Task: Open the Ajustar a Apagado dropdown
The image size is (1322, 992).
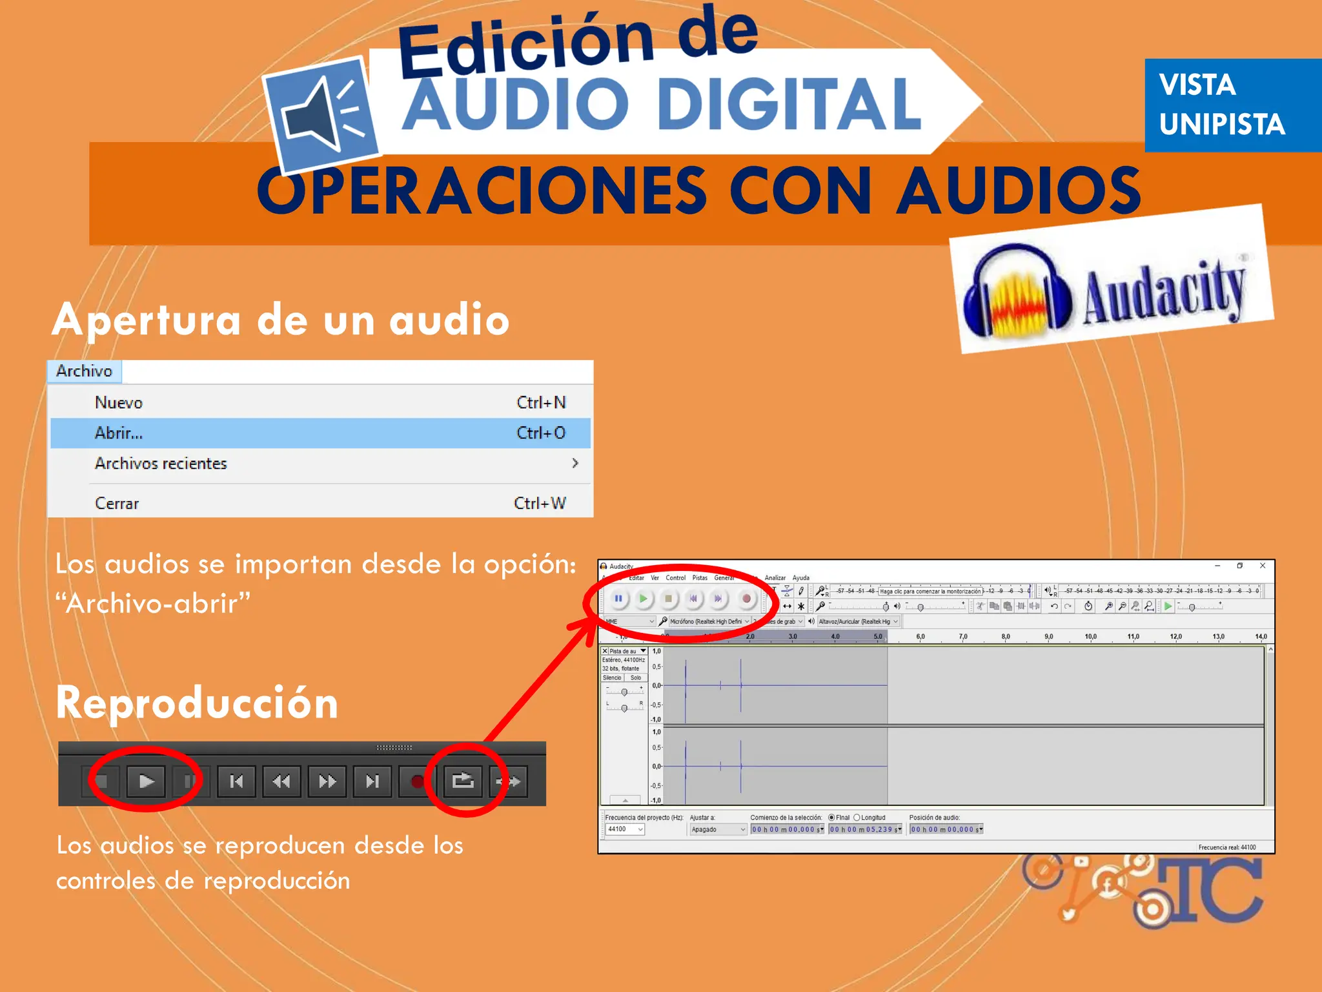Action: point(718,829)
